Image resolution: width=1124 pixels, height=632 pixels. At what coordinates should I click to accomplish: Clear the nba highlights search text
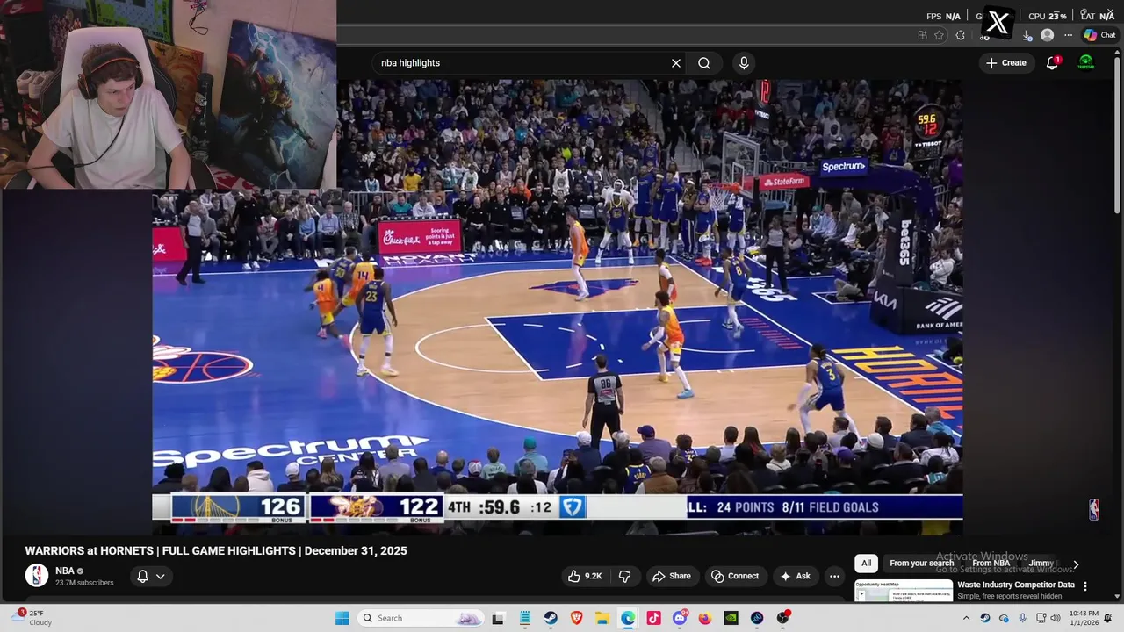click(x=676, y=63)
